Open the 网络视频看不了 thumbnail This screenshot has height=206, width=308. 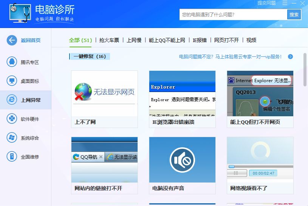click(260, 160)
